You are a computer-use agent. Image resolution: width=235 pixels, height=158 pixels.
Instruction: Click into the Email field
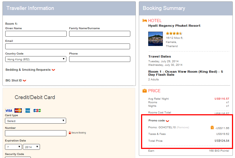pos(67,47)
